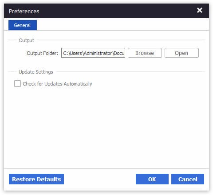The width and height of the screenshot is (213, 195).
Task: Click inside the Output Folder path field
Action: (93, 53)
